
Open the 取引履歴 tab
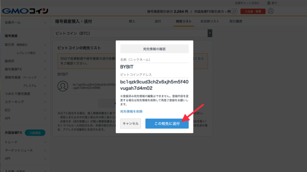click(x=236, y=21)
